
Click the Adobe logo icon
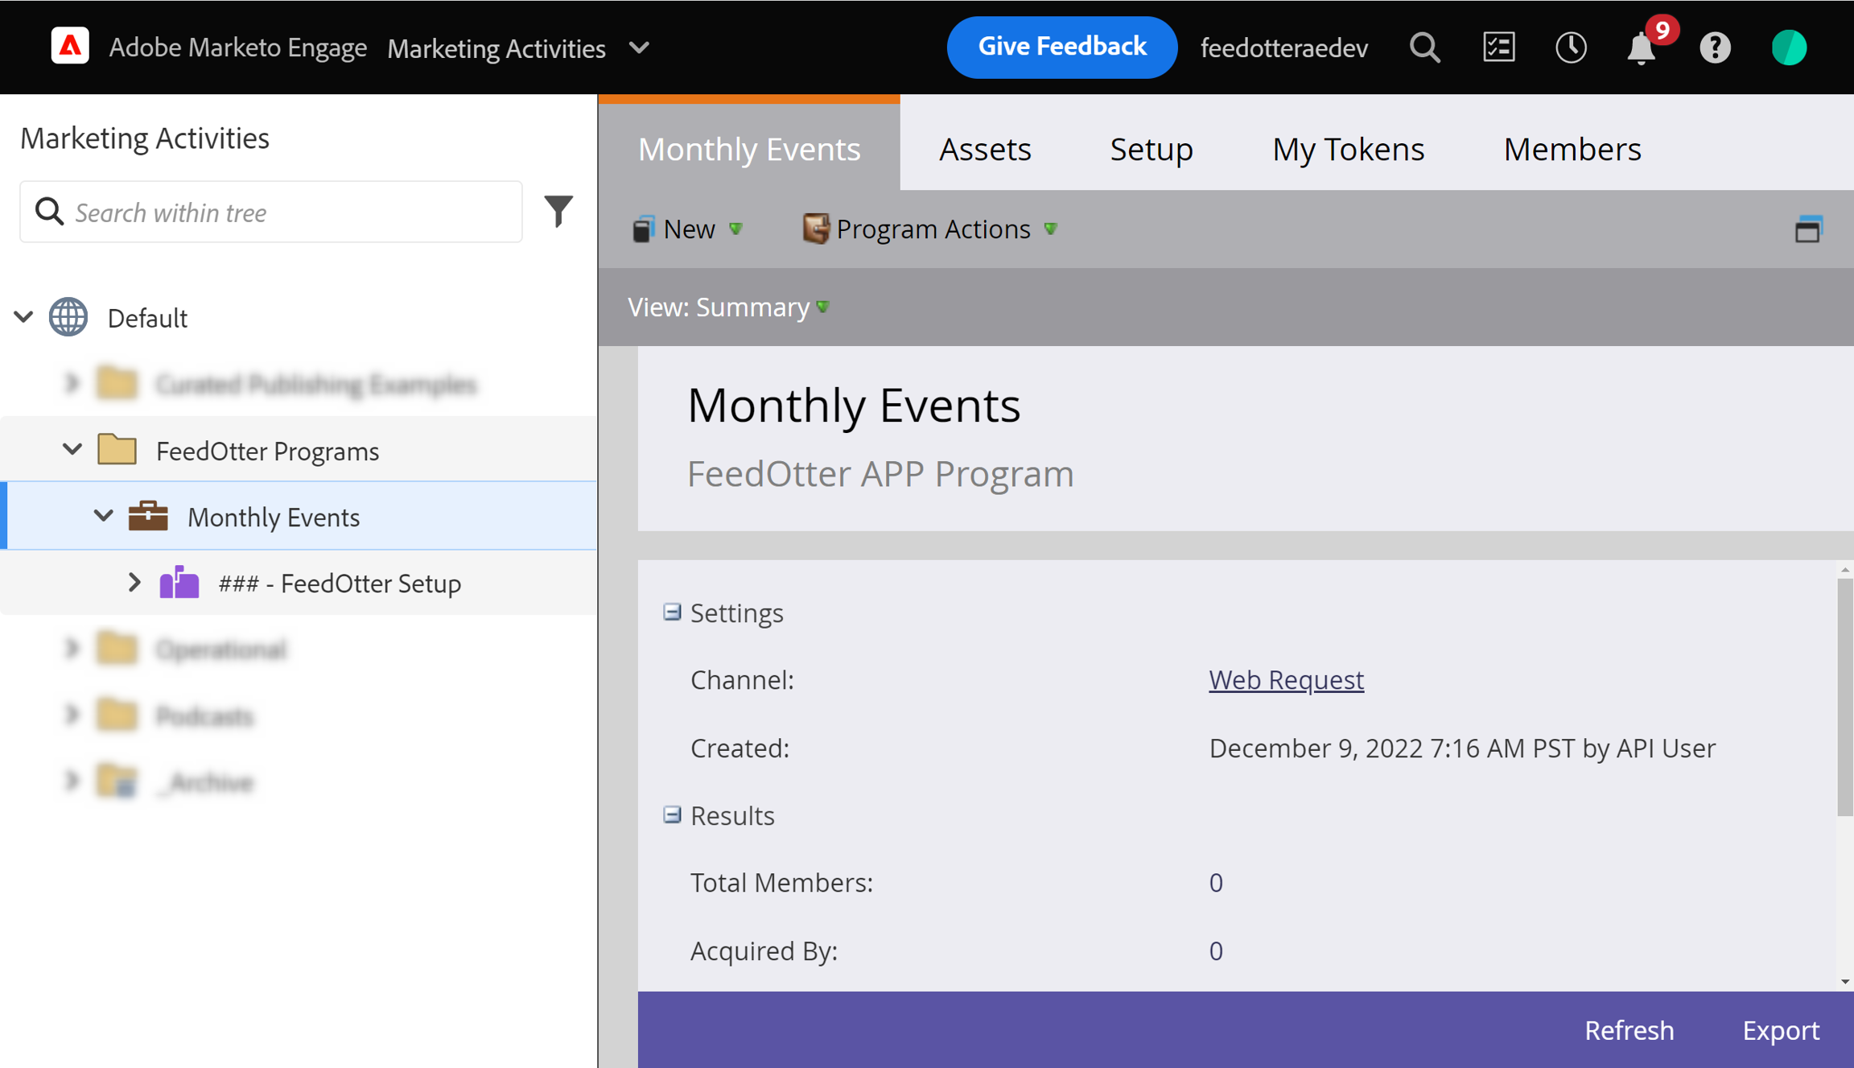(x=70, y=47)
